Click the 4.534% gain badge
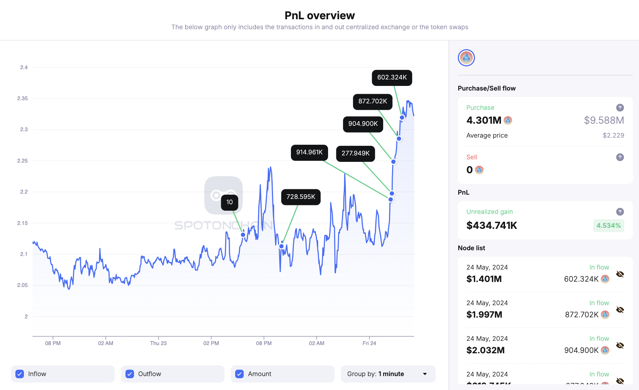 [608, 226]
